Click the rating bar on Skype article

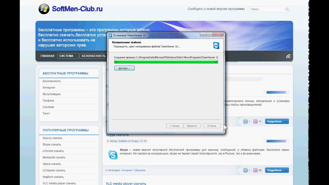[x=276, y=141]
